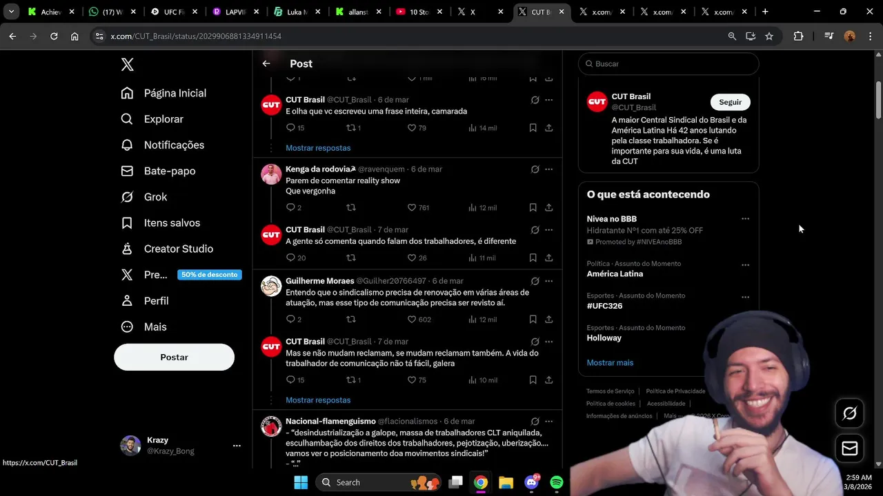The width and height of the screenshot is (883, 496).
Task: Click the Windows Start button
Action: (x=301, y=482)
